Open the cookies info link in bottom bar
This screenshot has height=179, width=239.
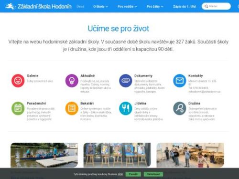tap(120, 174)
